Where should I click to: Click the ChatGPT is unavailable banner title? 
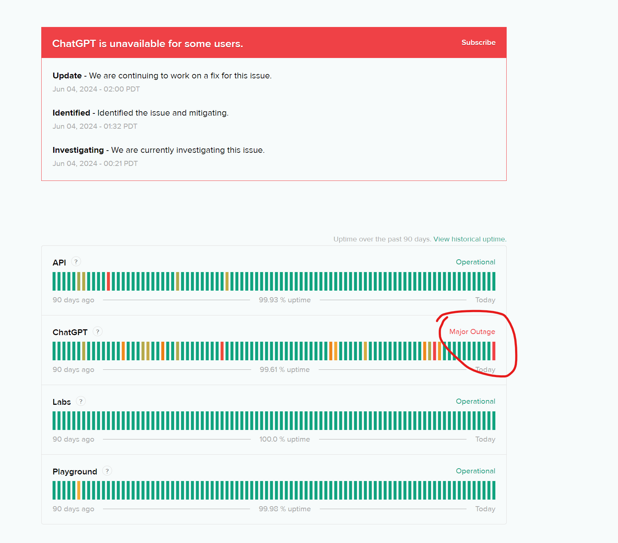click(x=147, y=44)
